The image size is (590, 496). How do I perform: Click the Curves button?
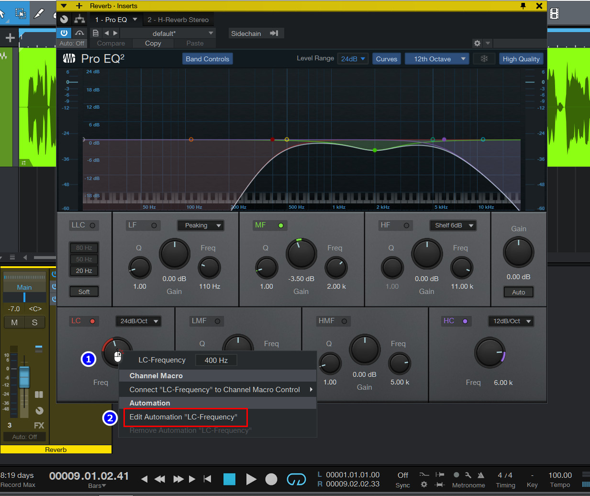pos(387,58)
